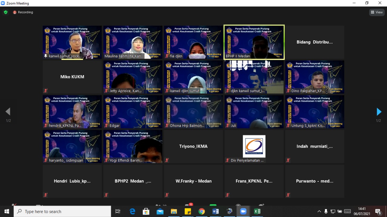
Task: Click the Miko KUKM participant tile
Action: coord(72,77)
